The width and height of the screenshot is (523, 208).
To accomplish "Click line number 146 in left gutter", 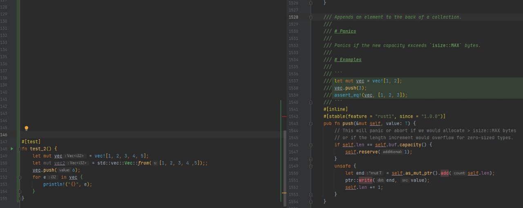I will coord(4,134).
